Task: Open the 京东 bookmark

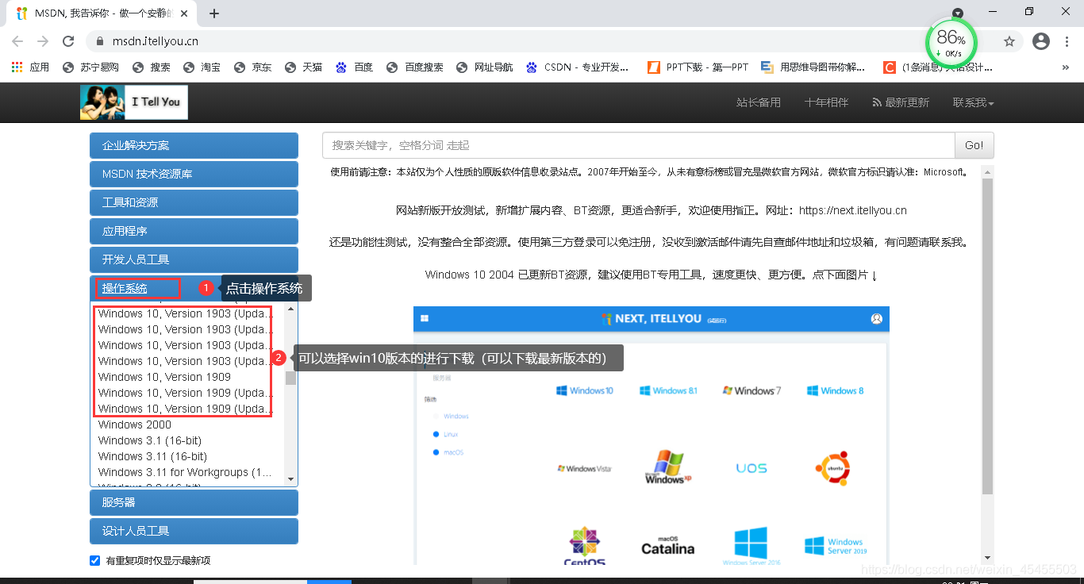Action: [252, 67]
